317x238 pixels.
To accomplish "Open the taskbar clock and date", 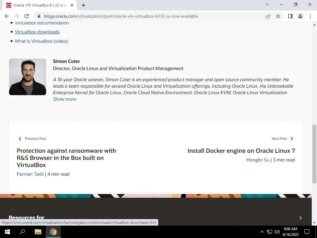I will click(290, 232).
